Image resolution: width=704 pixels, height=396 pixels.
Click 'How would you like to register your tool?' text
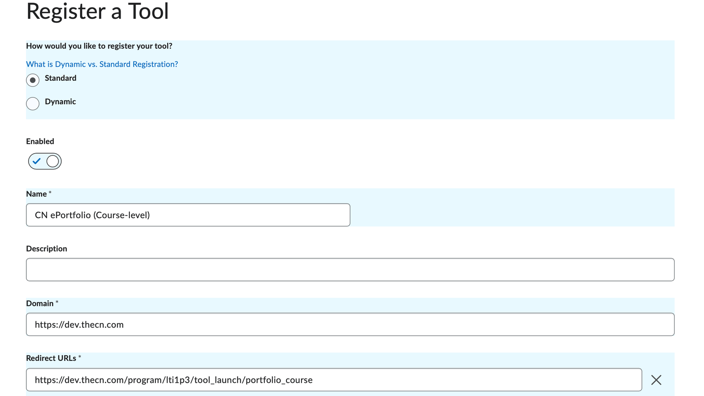(99, 46)
